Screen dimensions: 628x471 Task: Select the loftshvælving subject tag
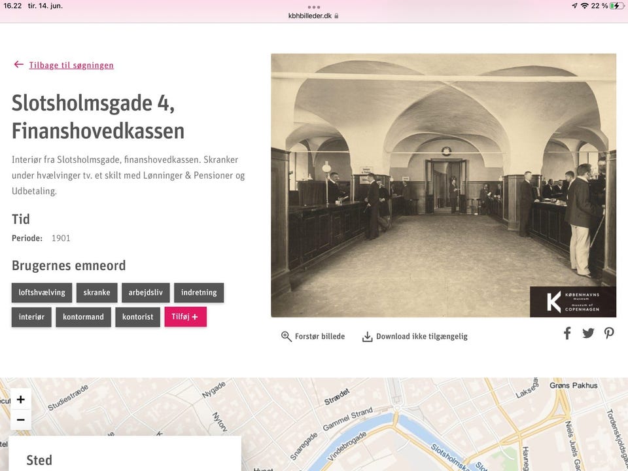click(41, 292)
